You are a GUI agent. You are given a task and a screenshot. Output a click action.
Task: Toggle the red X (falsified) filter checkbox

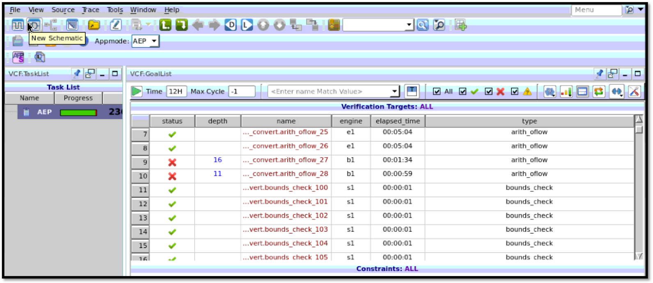coord(488,91)
